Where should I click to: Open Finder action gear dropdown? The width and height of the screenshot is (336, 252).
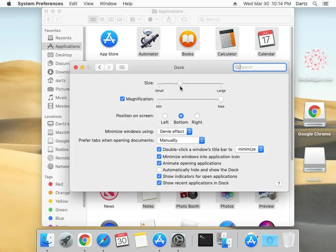pyautogui.click(x=152, y=19)
